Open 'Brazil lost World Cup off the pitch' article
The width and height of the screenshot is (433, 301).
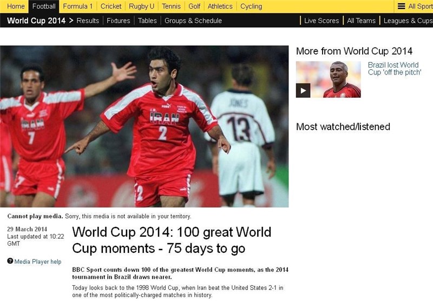[394, 69]
